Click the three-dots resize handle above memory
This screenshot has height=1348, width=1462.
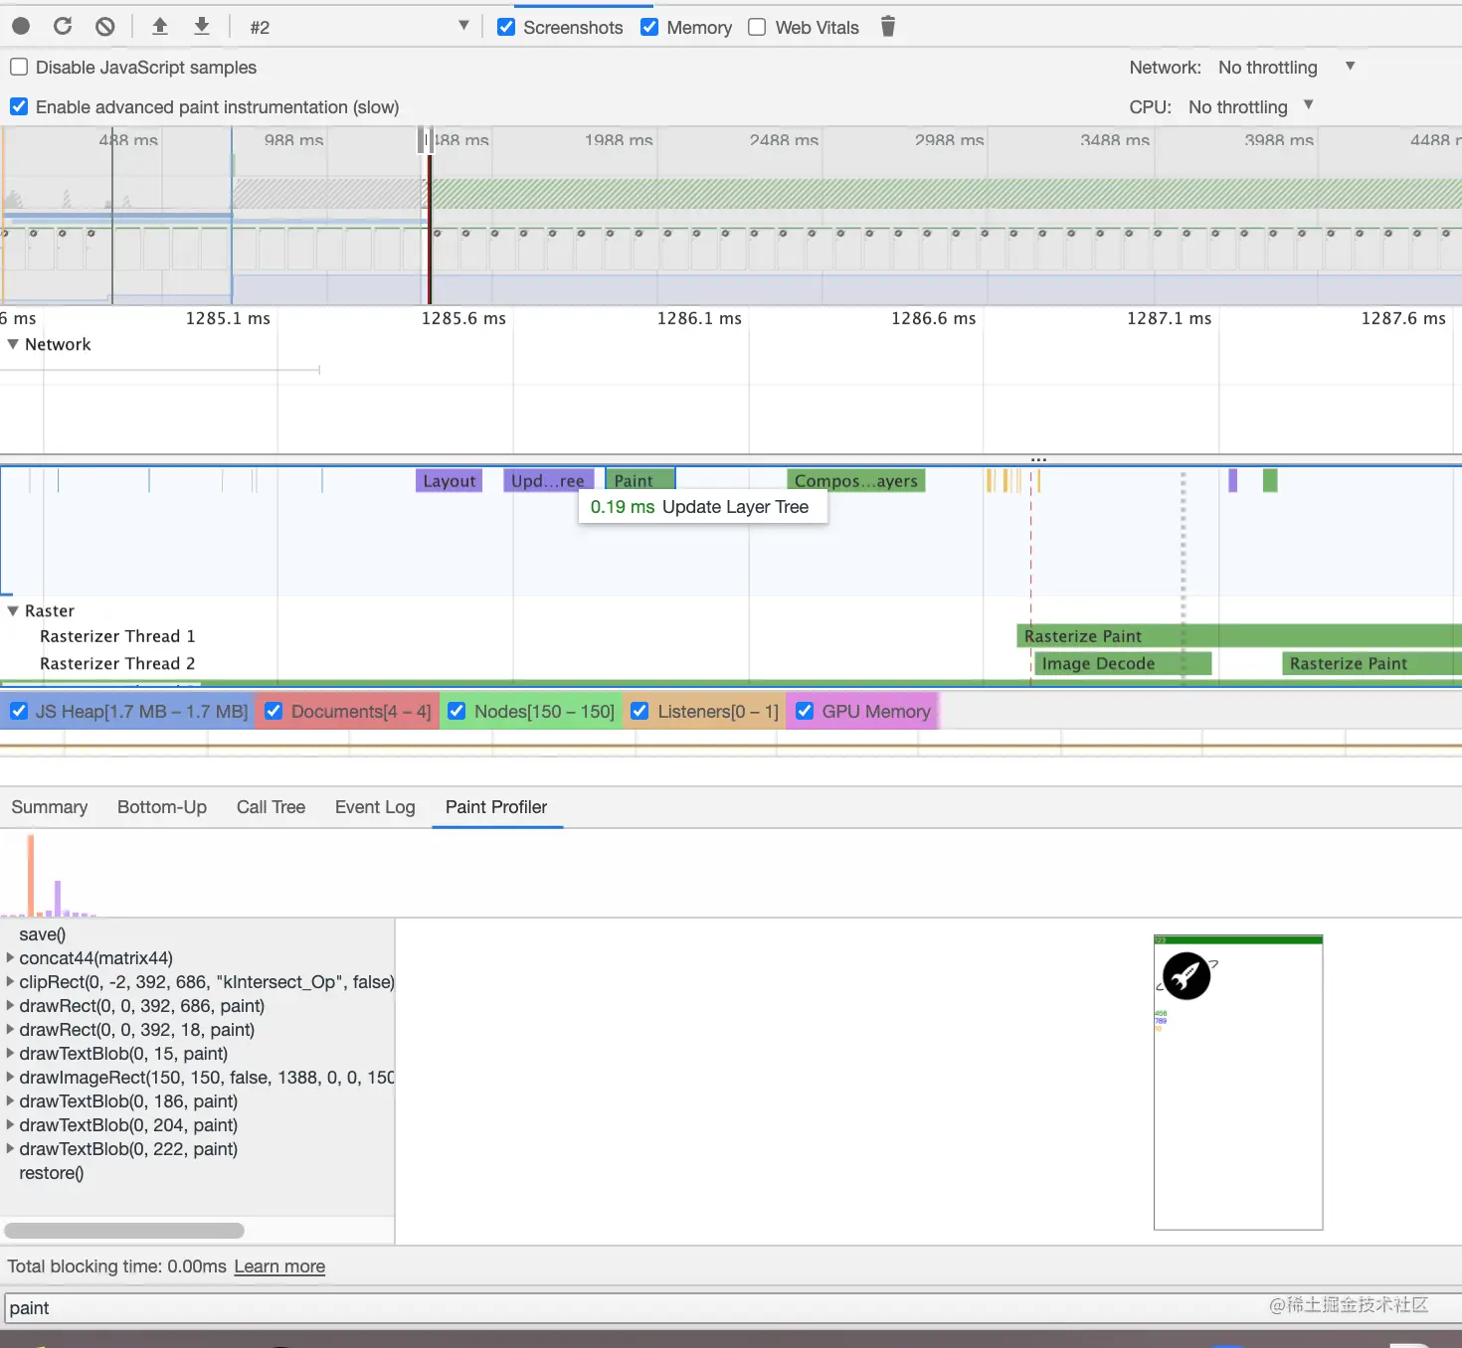coord(1038,459)
